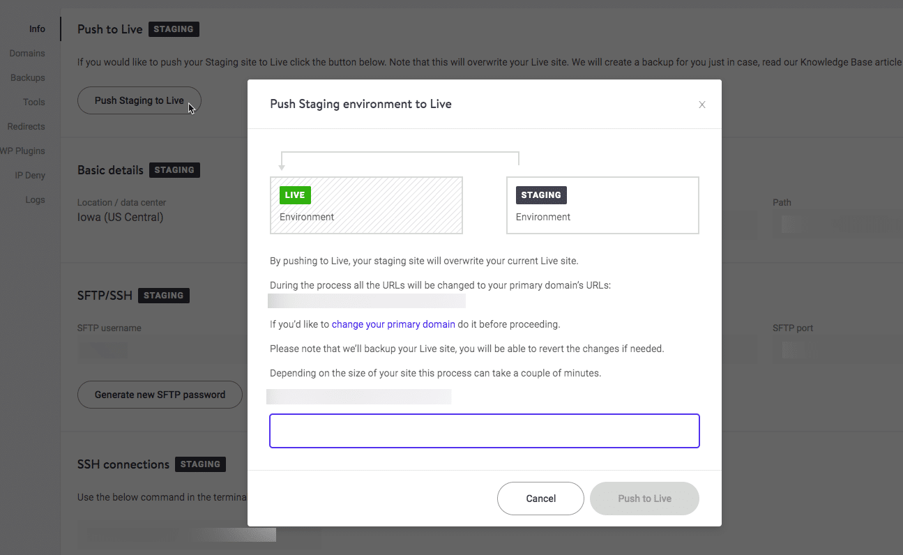The image size is (903, 555).
Task: Select the LIVE Environment box
Action: [x=366, y=205]
